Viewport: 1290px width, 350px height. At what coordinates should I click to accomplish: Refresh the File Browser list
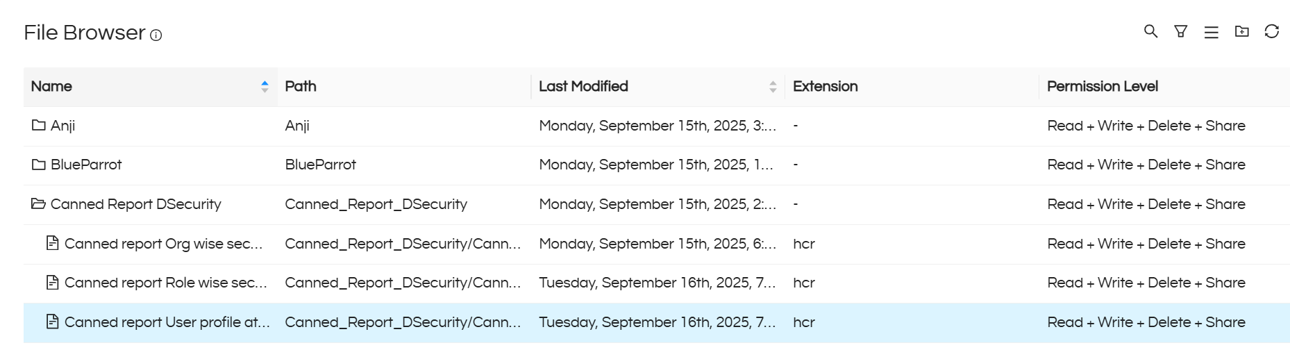pyautogui.click(x=1271, y=31)
